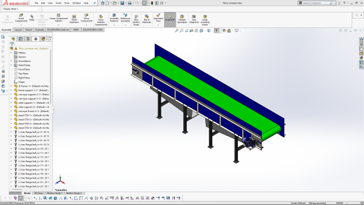The image size is (364, 205).
Task: Expand the History folder in tree
Action: pyautogui.click(x=11, y=53)
